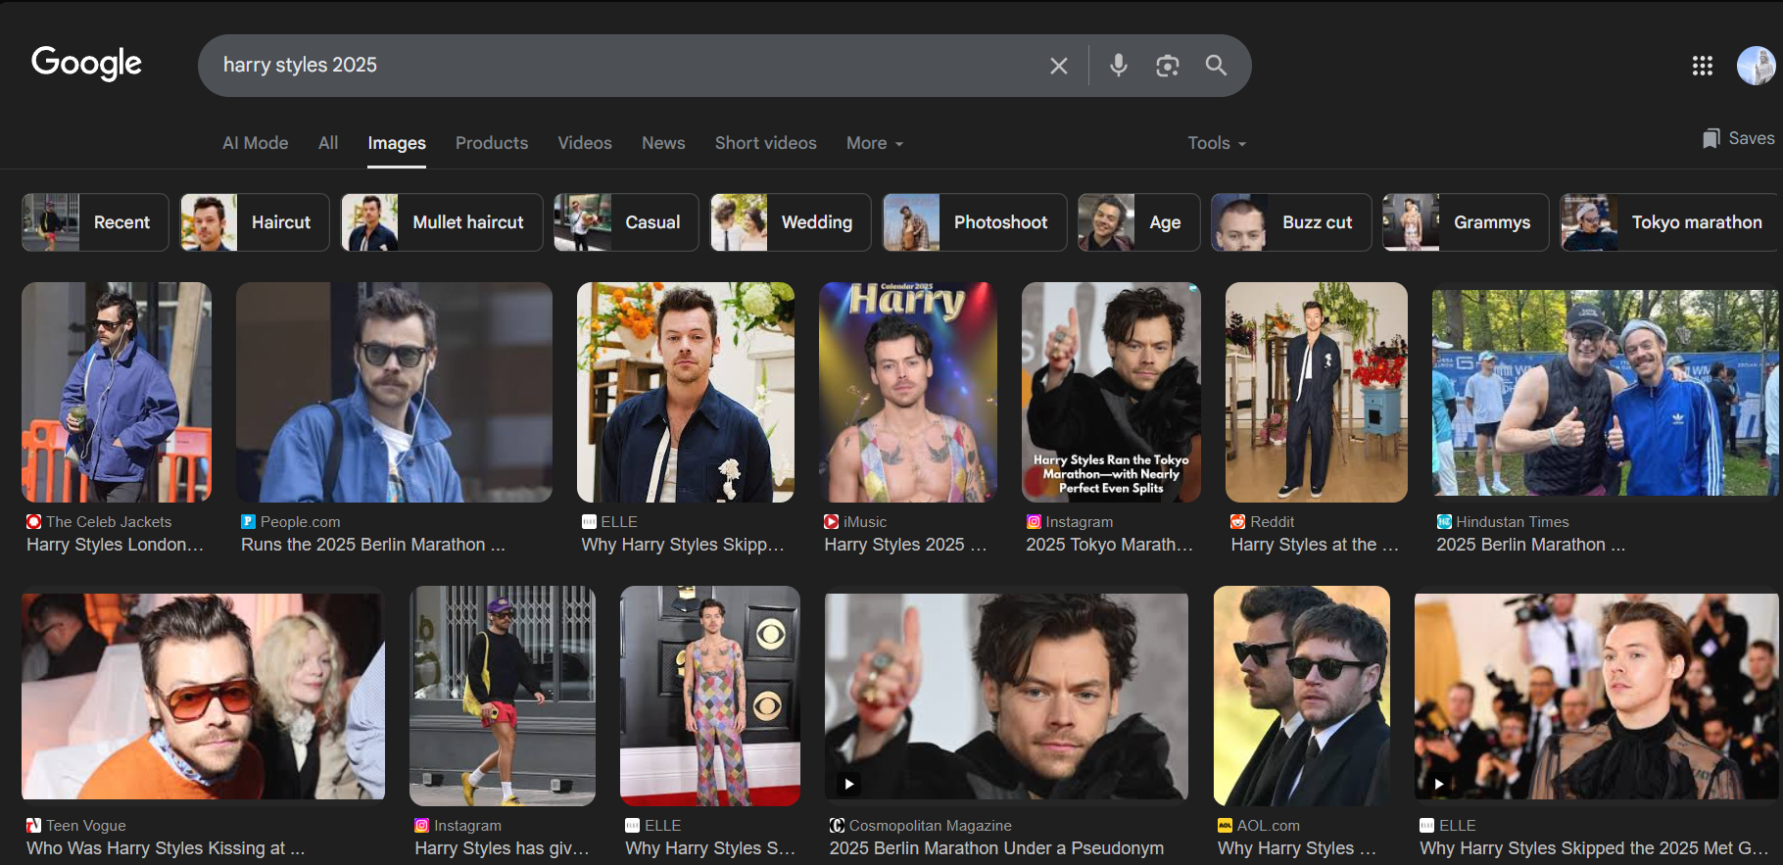Viewport: 1783px width, 865px height.
Task: Apply the Tokyo marathon filter chip
Action: (1668, 222)
